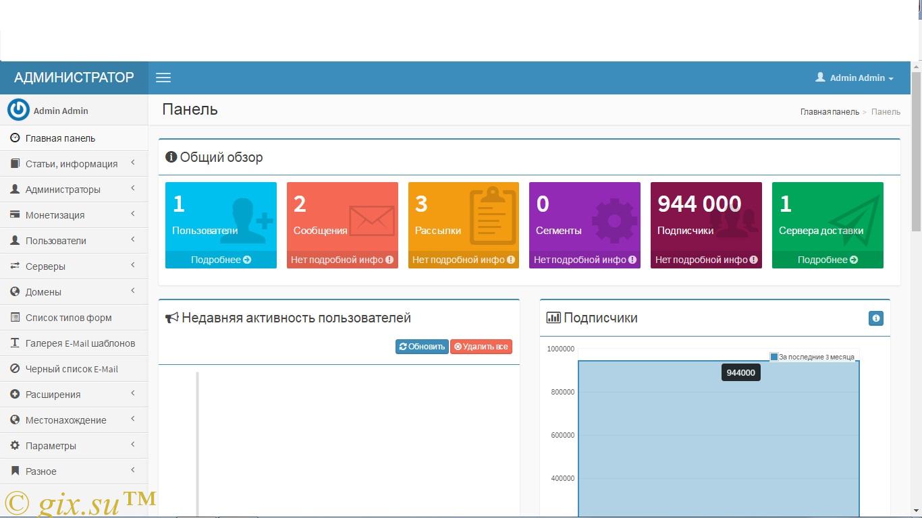
Task: Expand Разное submenu chevron
Action: pos(133,470)
